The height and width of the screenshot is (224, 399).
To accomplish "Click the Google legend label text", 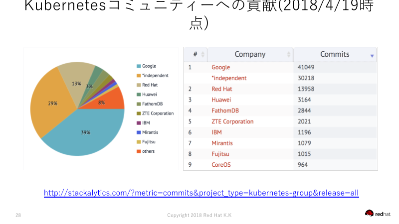I will [x=149, y=66].
